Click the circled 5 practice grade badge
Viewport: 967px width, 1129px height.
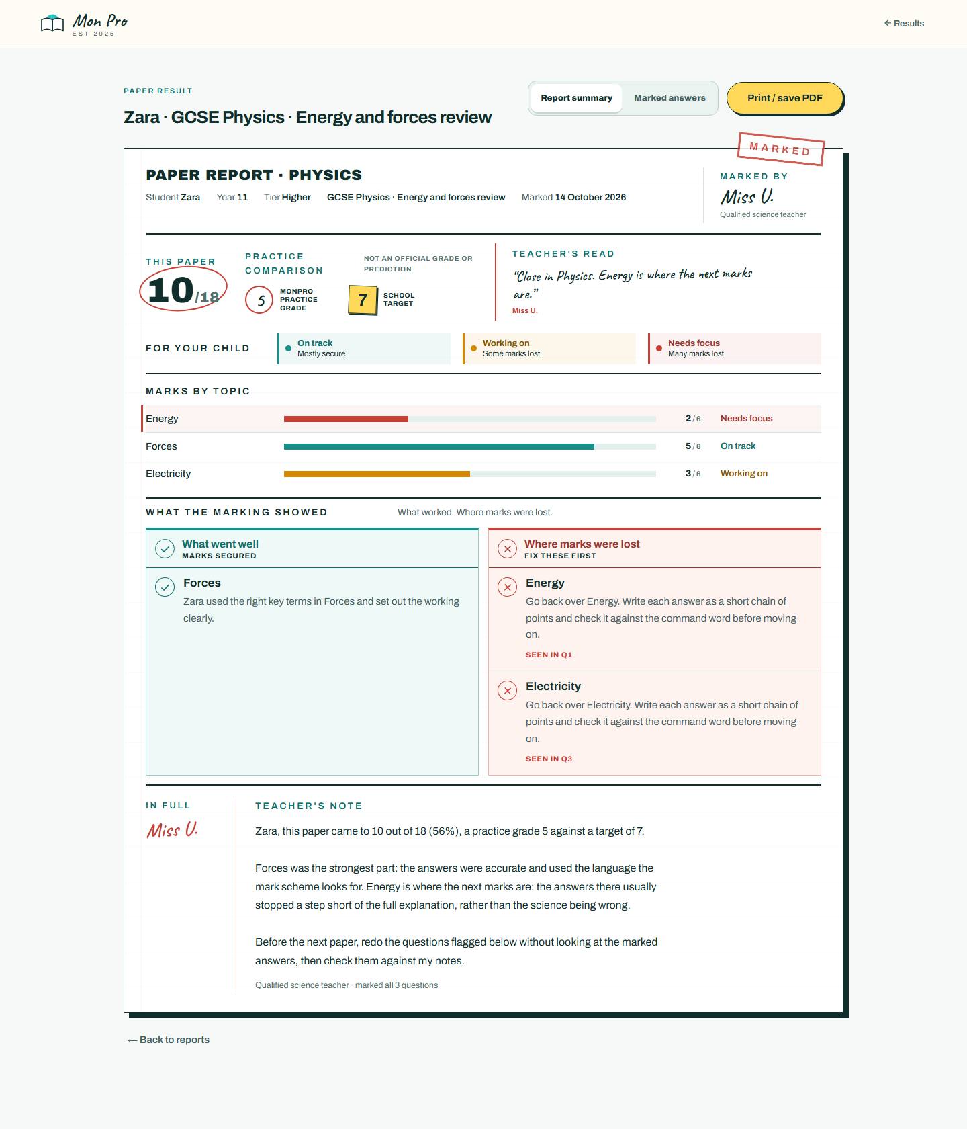259,300
